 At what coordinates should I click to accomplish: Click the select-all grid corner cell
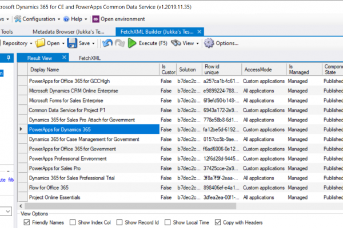22,70
